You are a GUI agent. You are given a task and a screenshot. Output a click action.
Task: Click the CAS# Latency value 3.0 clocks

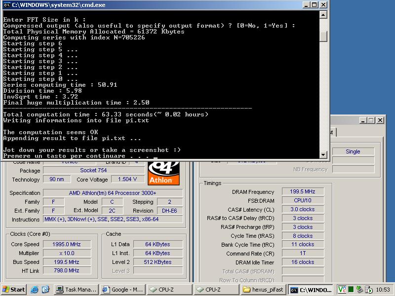pos(303,209)
